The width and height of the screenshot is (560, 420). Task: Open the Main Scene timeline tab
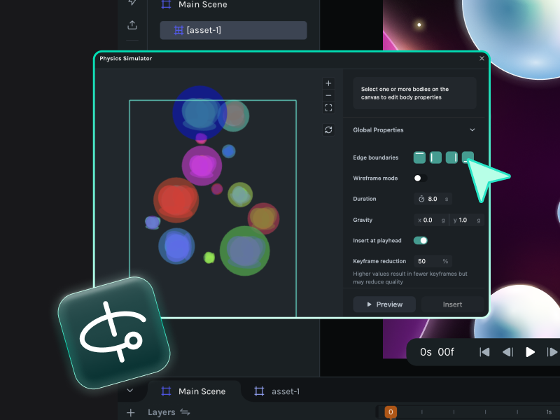click(x=194, y=391)
